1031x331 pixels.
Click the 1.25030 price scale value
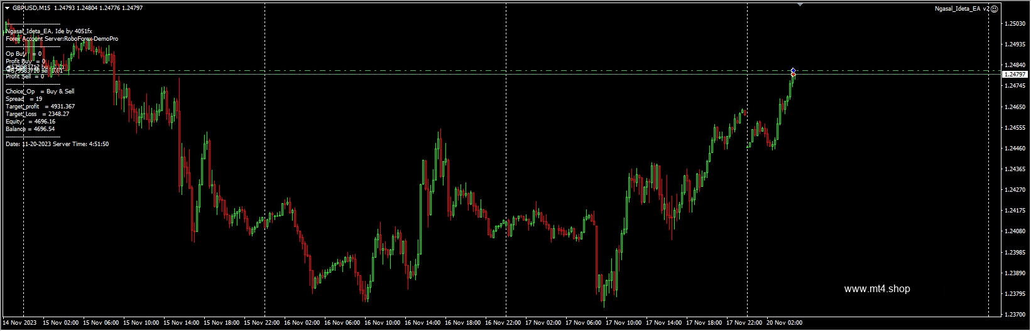tap(1015, 24)
